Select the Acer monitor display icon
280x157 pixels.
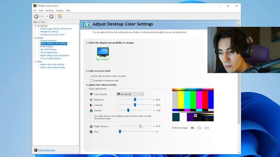(x=103, y=52)
